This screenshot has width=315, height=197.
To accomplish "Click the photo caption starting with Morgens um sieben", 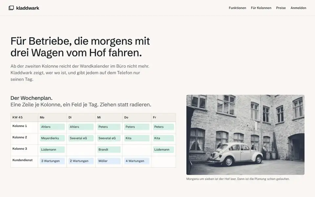I will click(x=238, y=179).
